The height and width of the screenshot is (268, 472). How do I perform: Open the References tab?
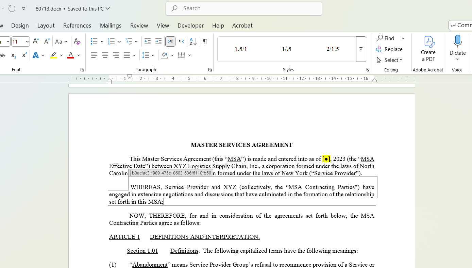click(x=77, y=26)
